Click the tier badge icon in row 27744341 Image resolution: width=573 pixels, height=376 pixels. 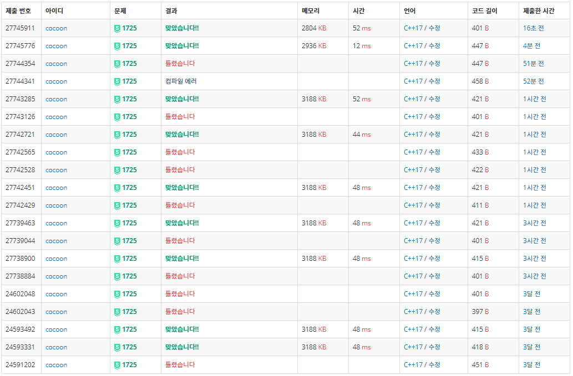pos(117,82)
